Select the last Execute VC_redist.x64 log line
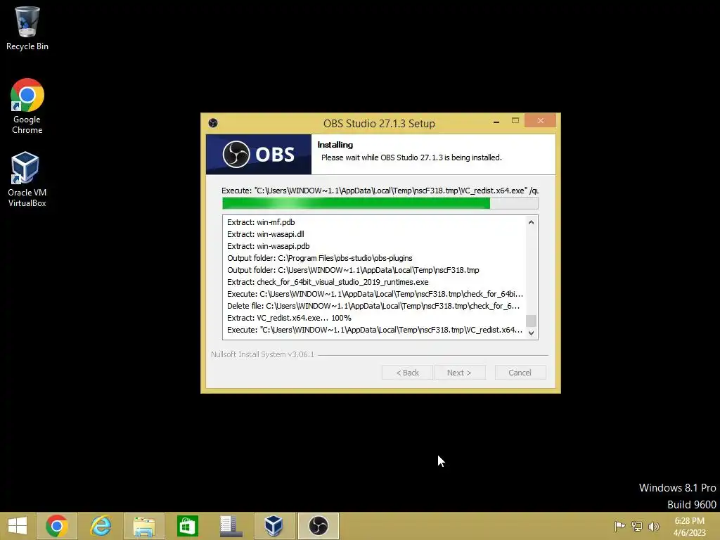This screenshot has height=540, width=720. pyautogui.click(x=375, y=330)
